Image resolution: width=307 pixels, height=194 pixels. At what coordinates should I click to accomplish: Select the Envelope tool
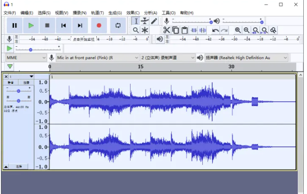click(x=145, y=21)
